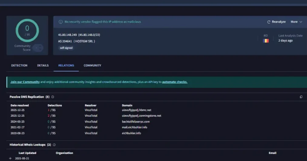Click the self-signed tag
Viewport: 307px width, 161px height.
pyautogui.click(x=66, y=48)
